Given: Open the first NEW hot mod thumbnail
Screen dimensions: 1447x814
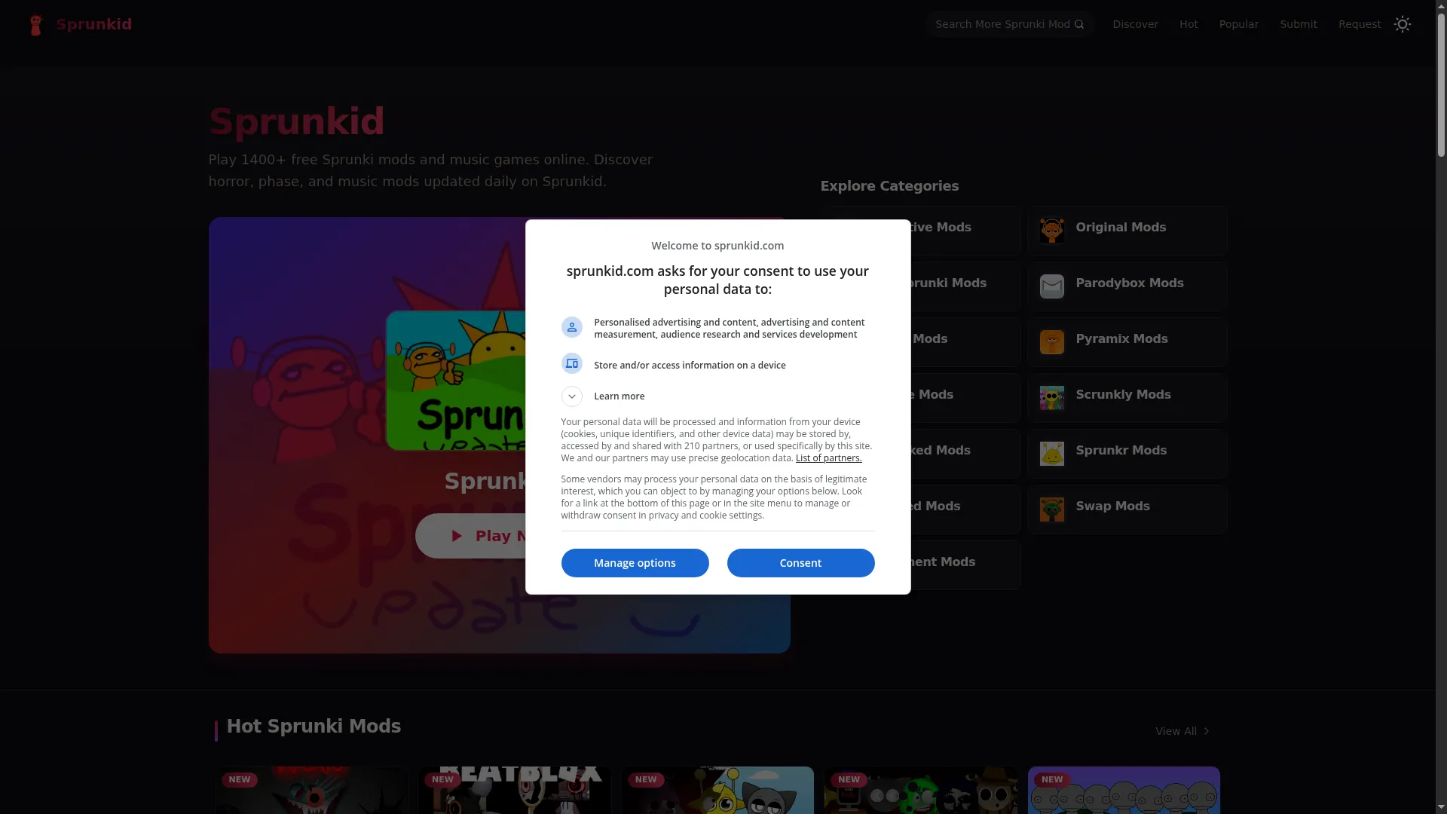Looking at the screenshot, I should (x=311, y=790).
